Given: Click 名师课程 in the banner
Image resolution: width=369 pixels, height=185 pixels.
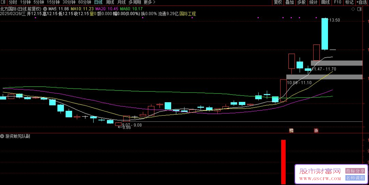Looking at the screenshot, I should pos(355,178).
